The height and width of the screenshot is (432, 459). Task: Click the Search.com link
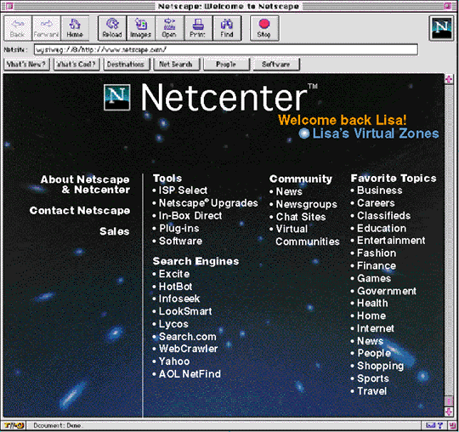click(x=187, y=337)
